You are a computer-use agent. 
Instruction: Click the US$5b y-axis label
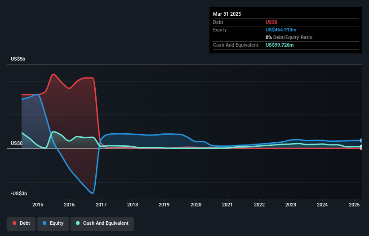(x=18, y=59)
